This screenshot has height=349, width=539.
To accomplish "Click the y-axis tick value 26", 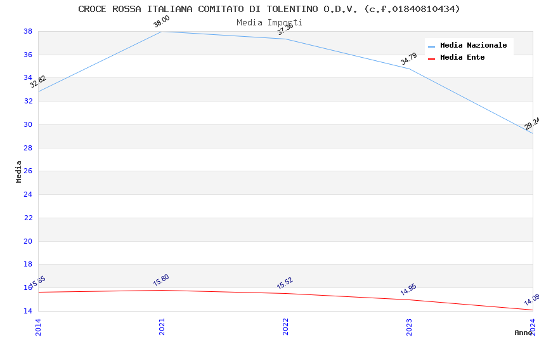I will pos(28,171).
